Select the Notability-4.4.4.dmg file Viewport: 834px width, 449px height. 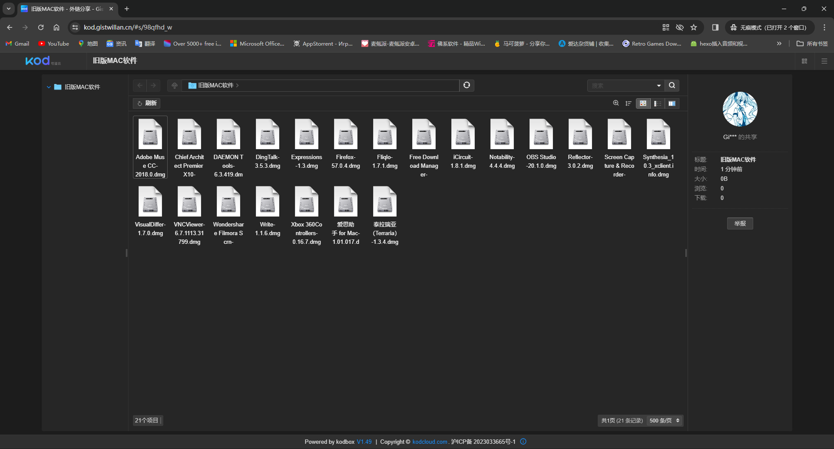[502, 143]
